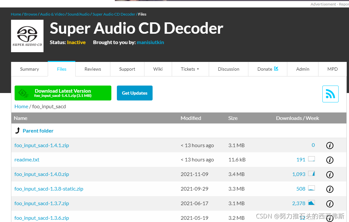Viewport: 349px width, 222px height.
Task: Open download stats chart for foo_input_sacd-1.3.8-static.zip
Action: (311, 188)
